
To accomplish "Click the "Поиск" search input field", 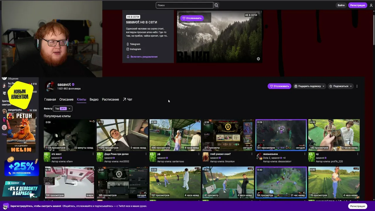I will [184, 5].
